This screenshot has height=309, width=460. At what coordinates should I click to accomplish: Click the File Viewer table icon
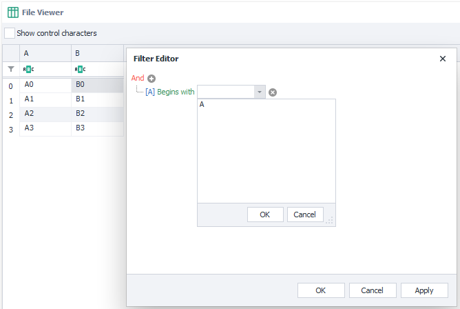(12, 12)
